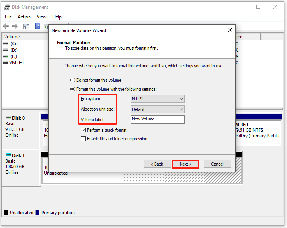Close the New Simple Volume Wizard dialog
Viewport: 287px width, 228px height.
coord(230,30)
